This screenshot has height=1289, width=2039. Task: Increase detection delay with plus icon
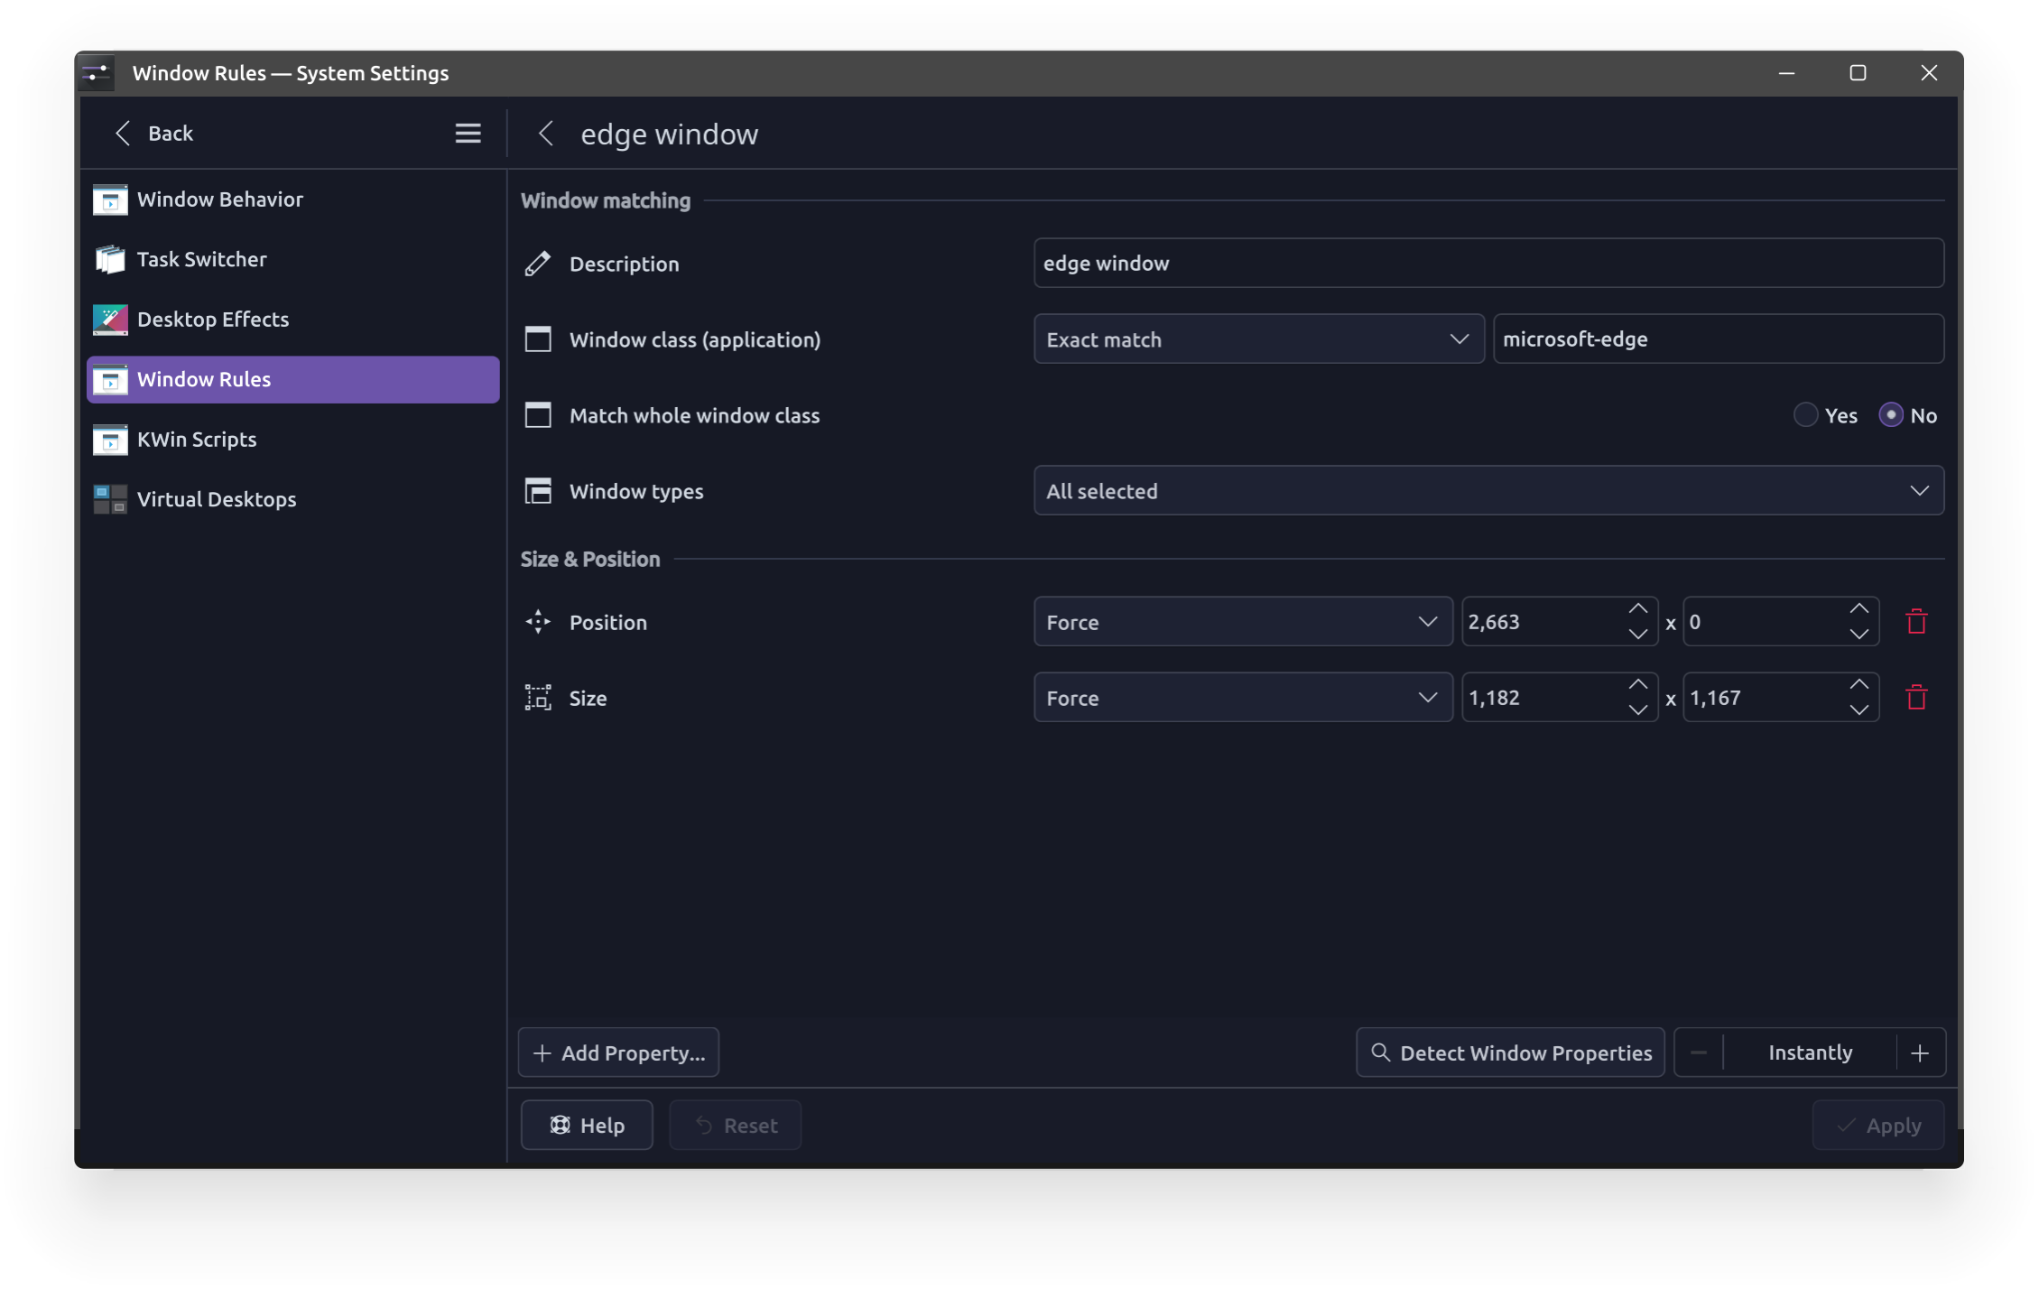[1920, 1053]
